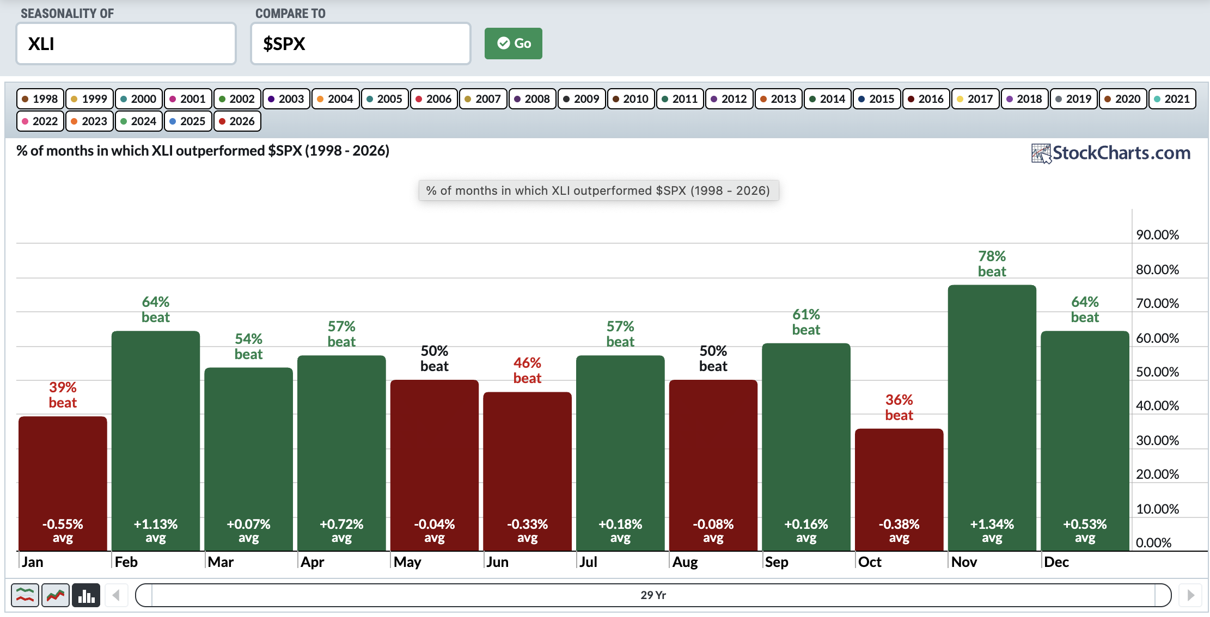The width and height of the screenshot is (1210, 617).
Task: Grab the right handle of the year range slider
Action: [x=1163, y=595]
